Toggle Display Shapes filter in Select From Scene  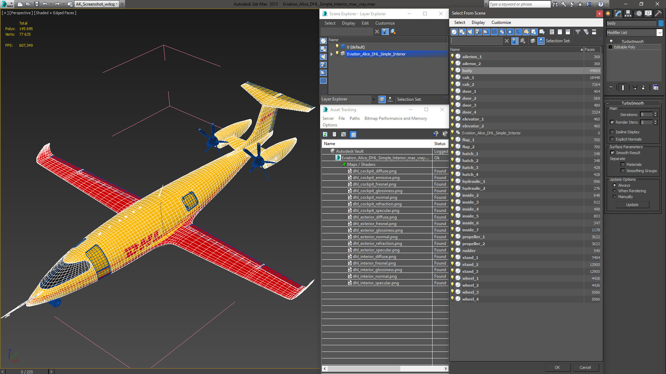coord(462,32)
